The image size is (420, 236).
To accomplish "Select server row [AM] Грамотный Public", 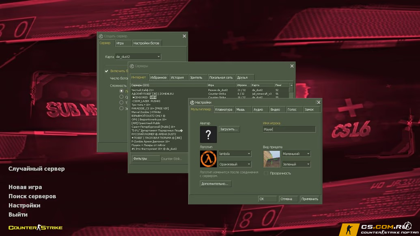I will pyautogui.click(x=159, y=123).
